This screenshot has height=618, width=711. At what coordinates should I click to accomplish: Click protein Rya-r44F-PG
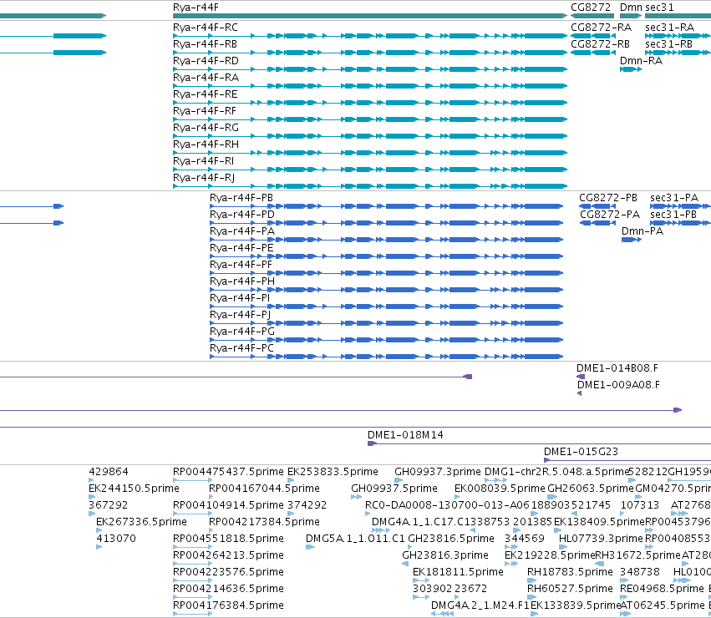tap(241, 332)
